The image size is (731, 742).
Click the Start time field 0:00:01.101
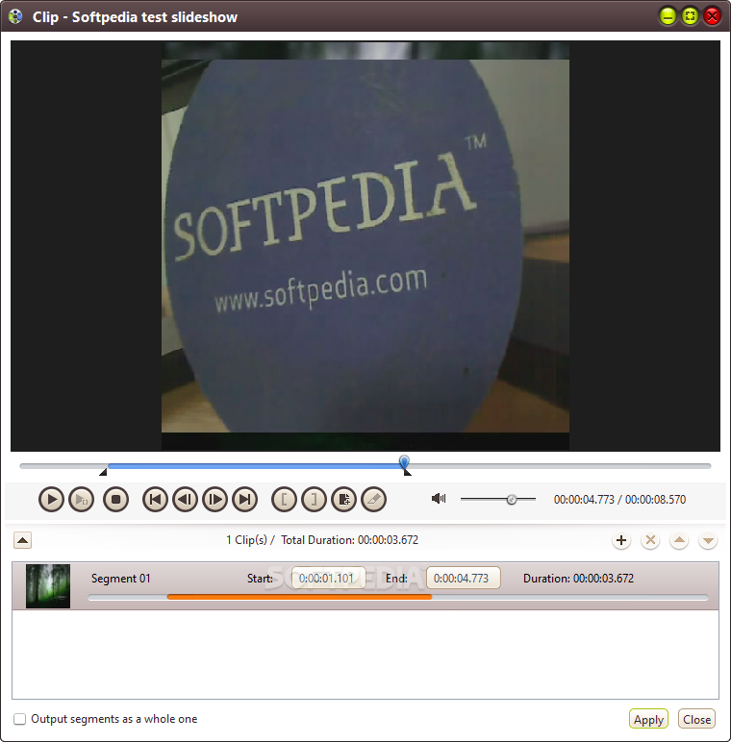point(328,579)
